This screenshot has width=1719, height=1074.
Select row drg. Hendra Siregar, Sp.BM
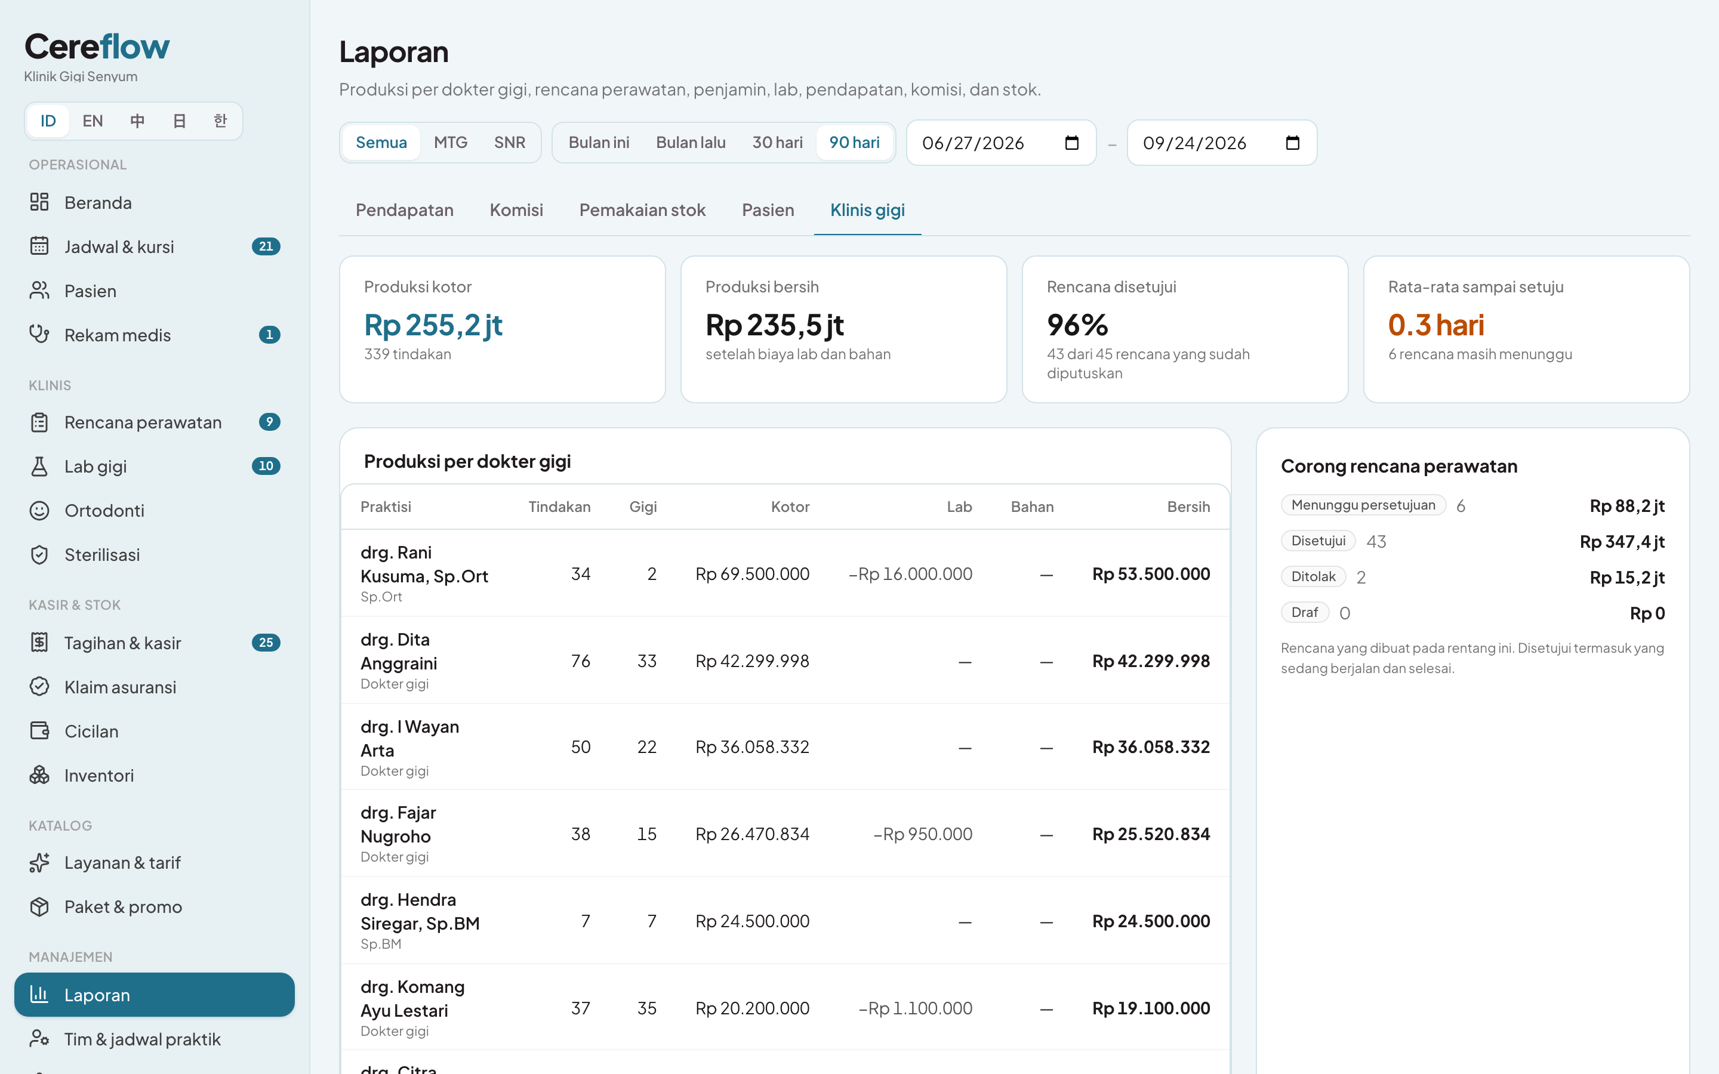(x=785, y=921)
